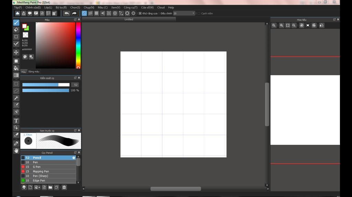352x197 pixels.
Task: Click the Undo arrow in toolbar
Action: click(x=66, y=13)
